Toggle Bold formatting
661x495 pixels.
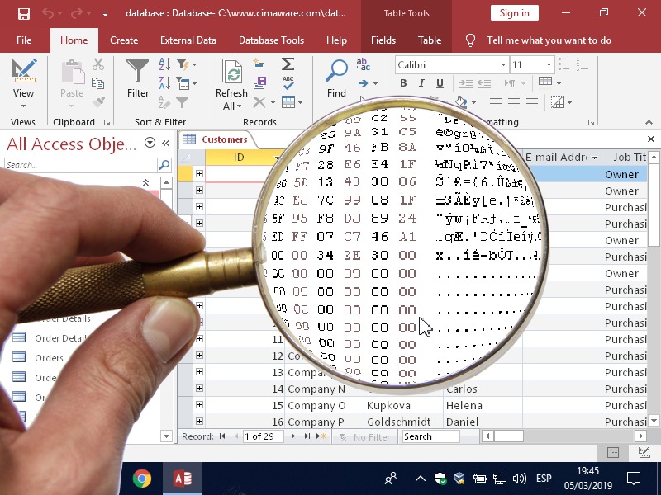pyautogui.click(x=403, y=83)
